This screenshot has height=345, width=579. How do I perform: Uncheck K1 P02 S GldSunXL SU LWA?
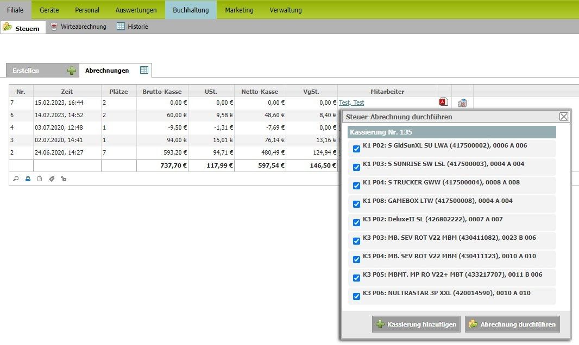[356, 149]
